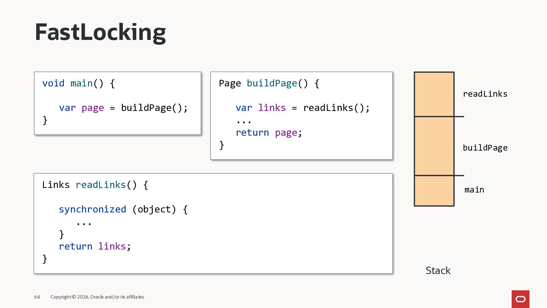Image resolution: width=547 pixels, height=308 pixels.
Task: Click the buildPage label beside the stack
Action: pyautogui.click(x=485, y=148)
